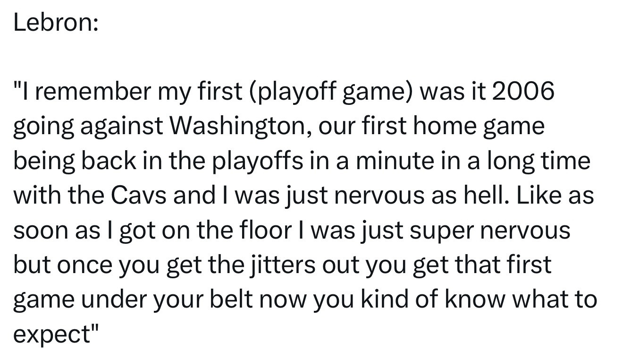
Task: Click the "Lebron:" heading text
Action: pos(56,22)
